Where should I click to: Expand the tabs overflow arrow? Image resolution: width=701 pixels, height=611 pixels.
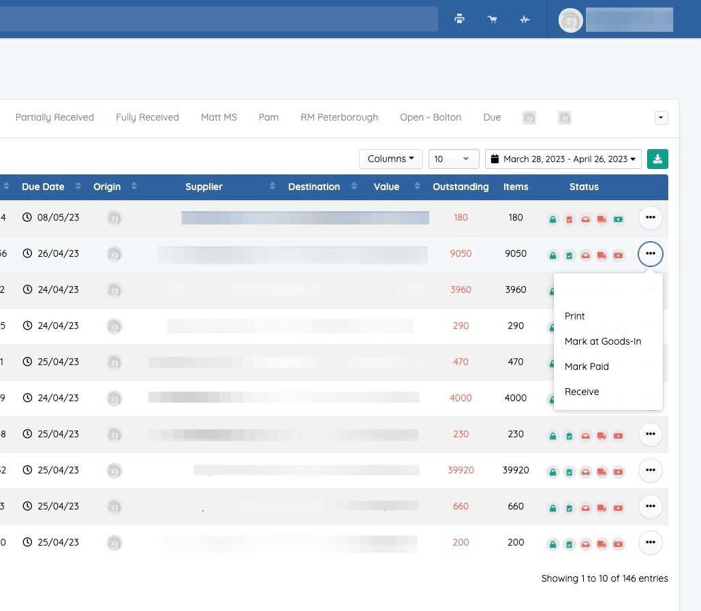tap(661, 118)
